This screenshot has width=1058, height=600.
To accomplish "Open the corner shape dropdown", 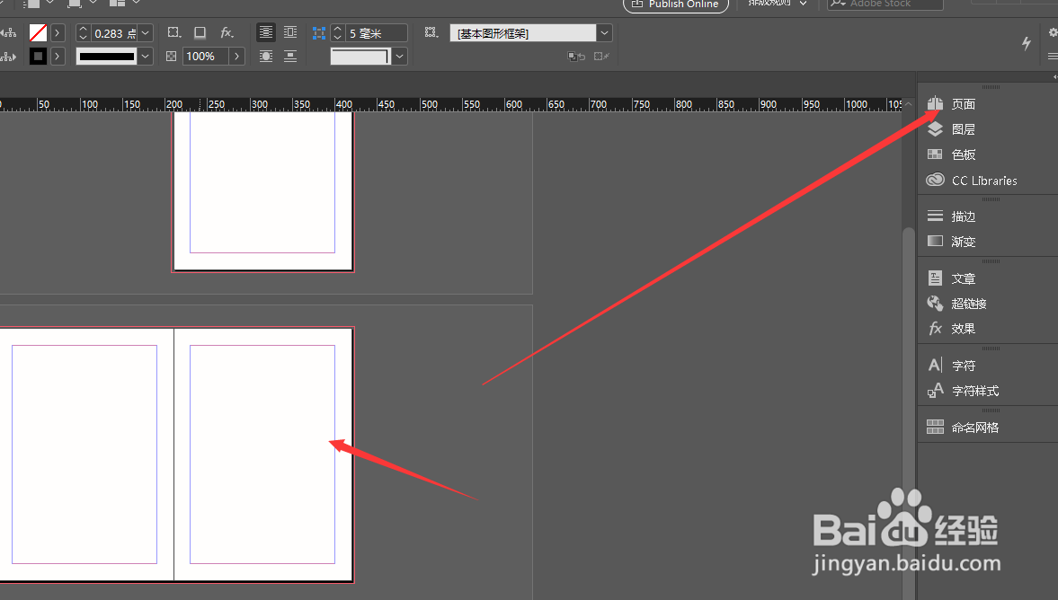I will point(400,56).
